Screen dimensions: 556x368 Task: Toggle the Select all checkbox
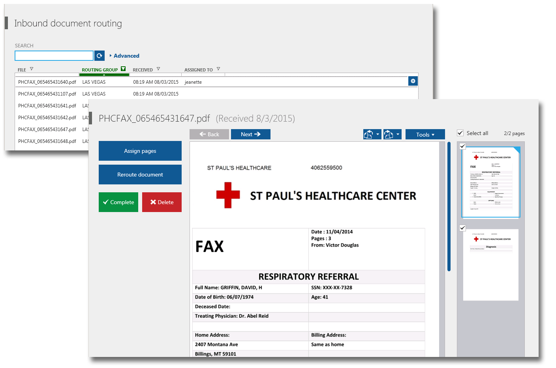(460, 133)
